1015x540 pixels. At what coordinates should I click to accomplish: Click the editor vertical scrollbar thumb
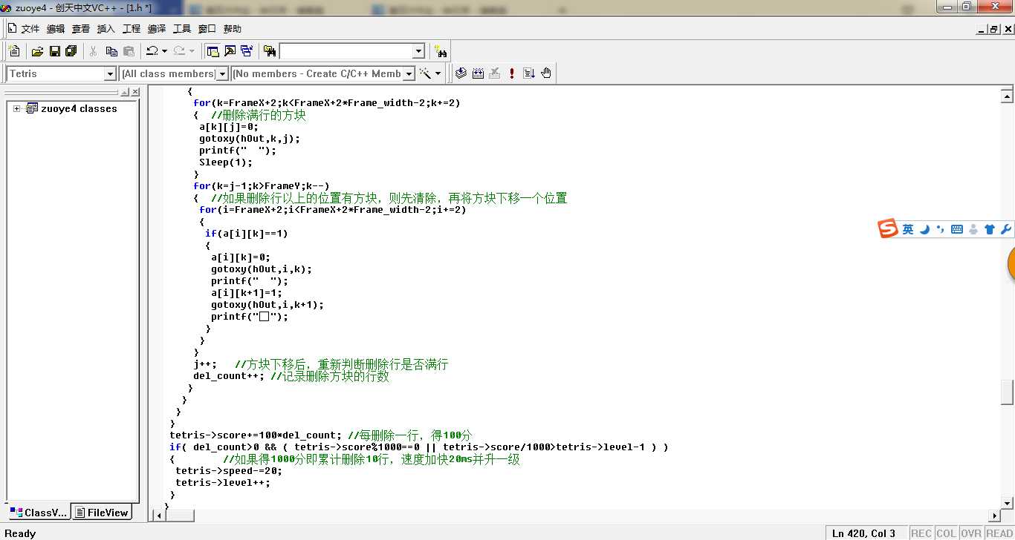pos(1007,392)
